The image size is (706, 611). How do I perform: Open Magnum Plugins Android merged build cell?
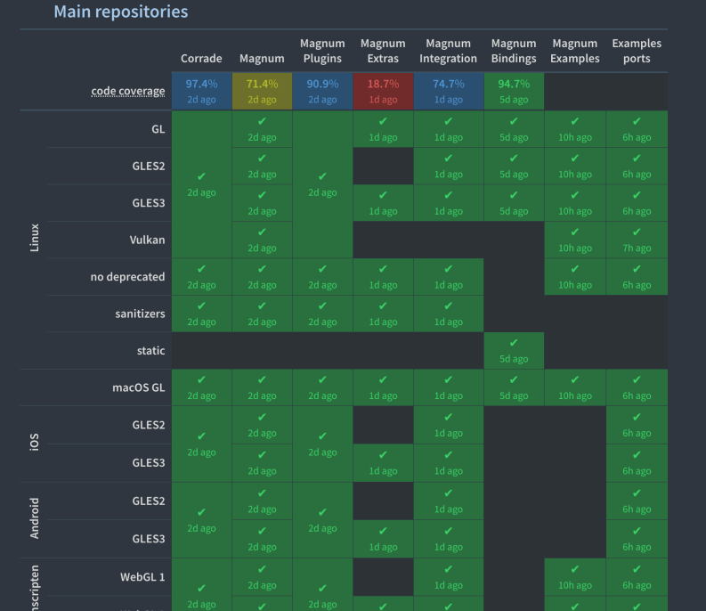322,520
